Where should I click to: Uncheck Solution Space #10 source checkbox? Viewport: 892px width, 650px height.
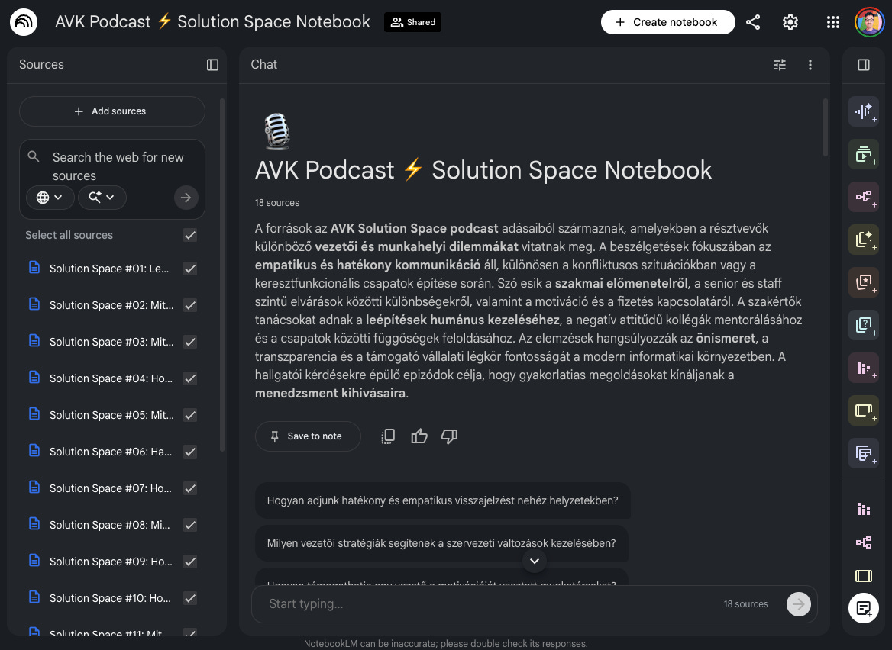tap(191, 598)
